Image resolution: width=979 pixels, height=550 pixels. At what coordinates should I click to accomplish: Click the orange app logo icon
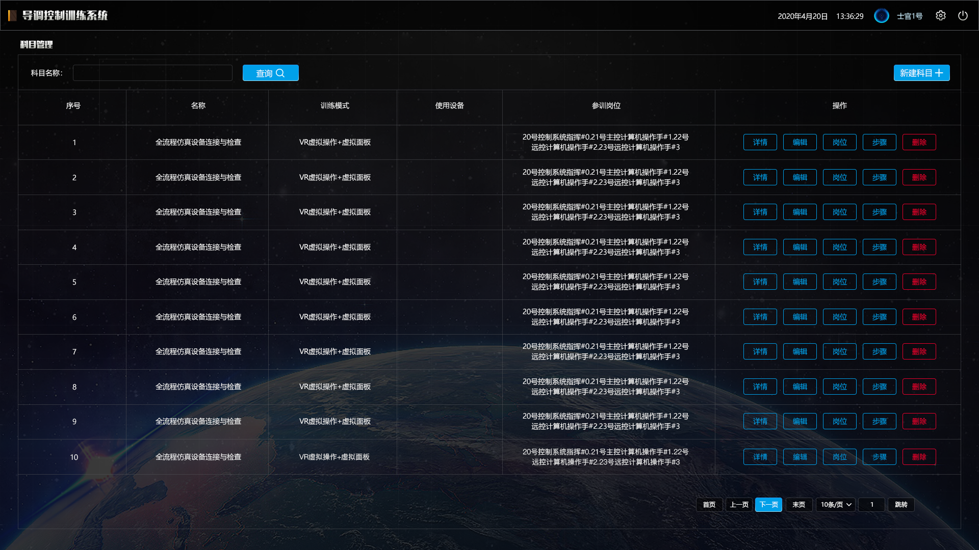[x=12, y=16]
